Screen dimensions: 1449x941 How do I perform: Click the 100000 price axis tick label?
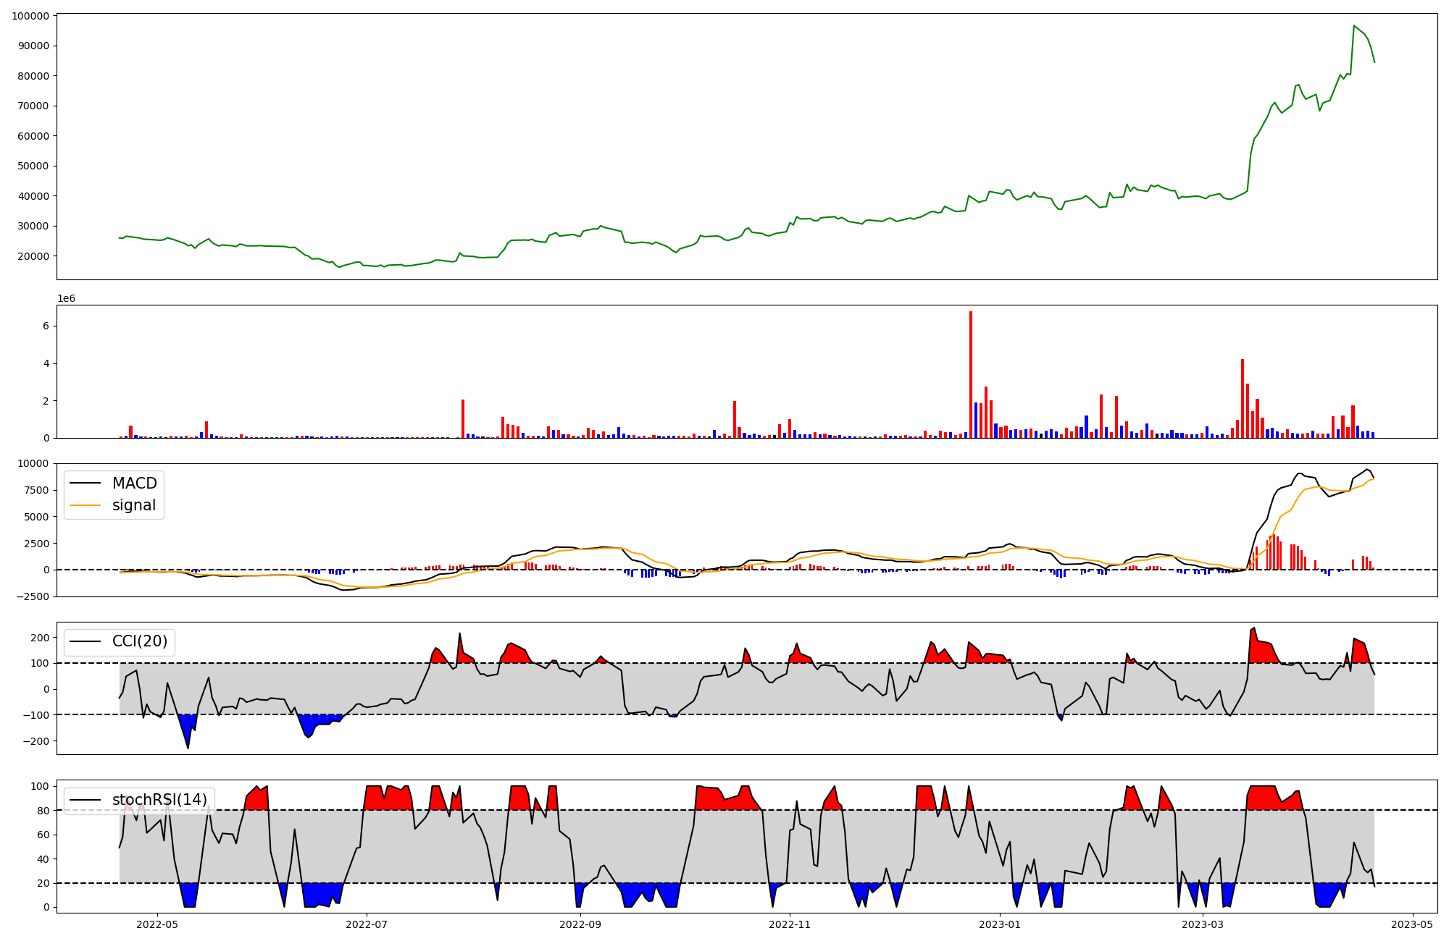(x=30, y=16)
